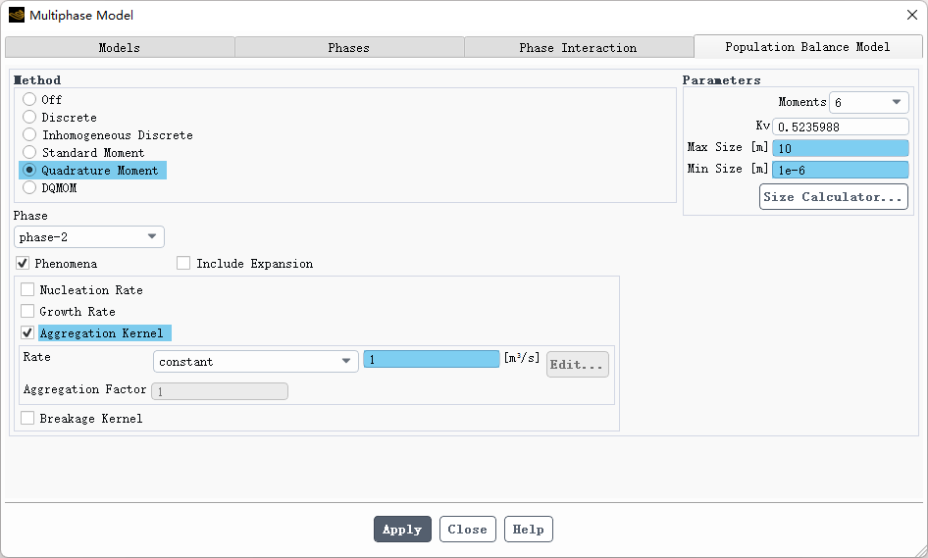Click the Kv value field
This screenshot has width=928, height=558.
coord(840,127)
